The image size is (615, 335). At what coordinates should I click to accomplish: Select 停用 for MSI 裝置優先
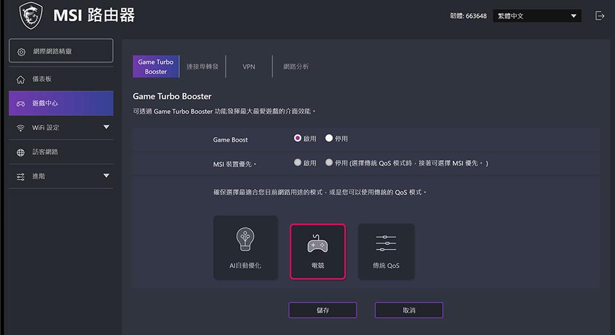329,162
